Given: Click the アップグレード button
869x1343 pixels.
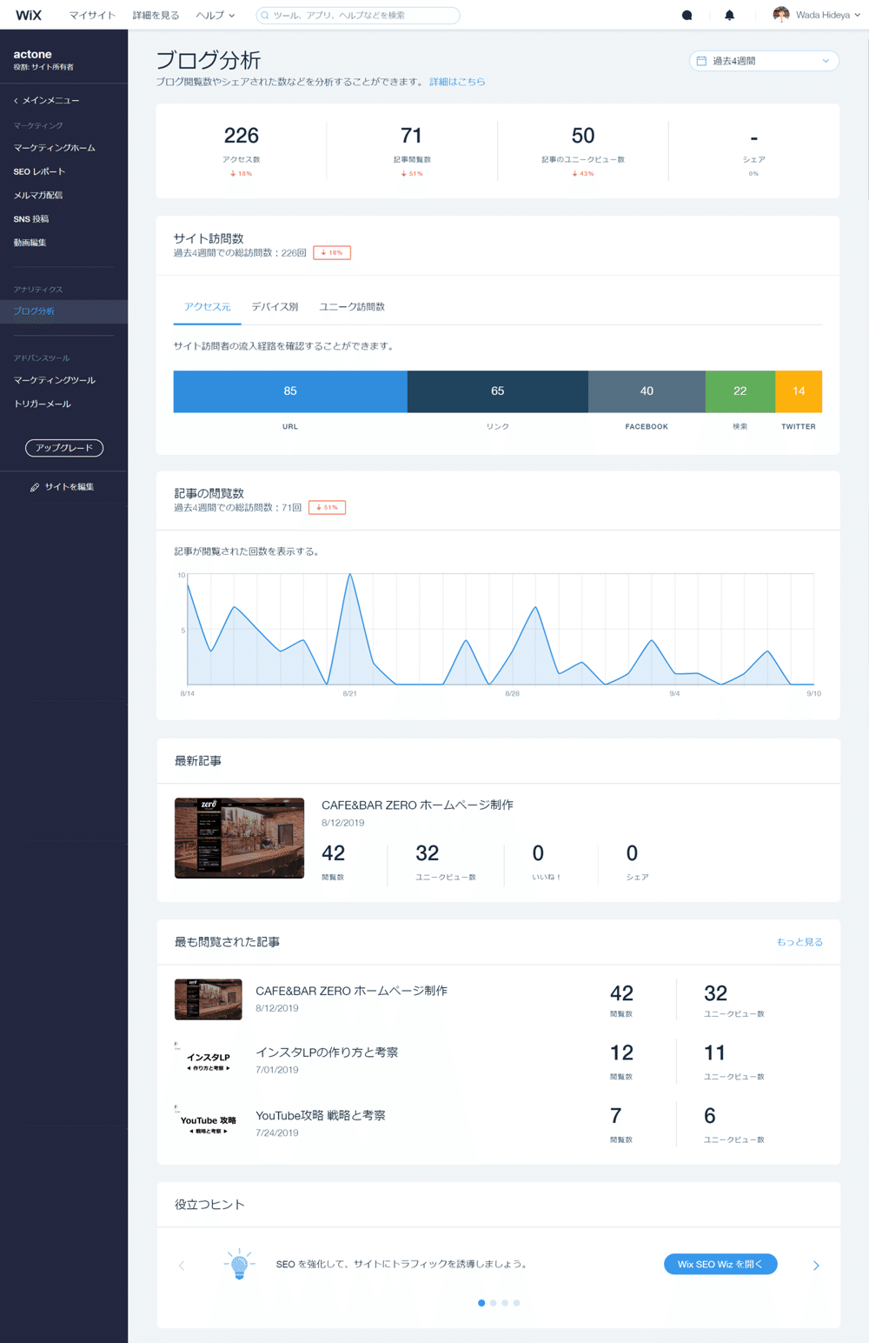Looking at the screenshot, I should pyautogui.click(x=64, y=448).
